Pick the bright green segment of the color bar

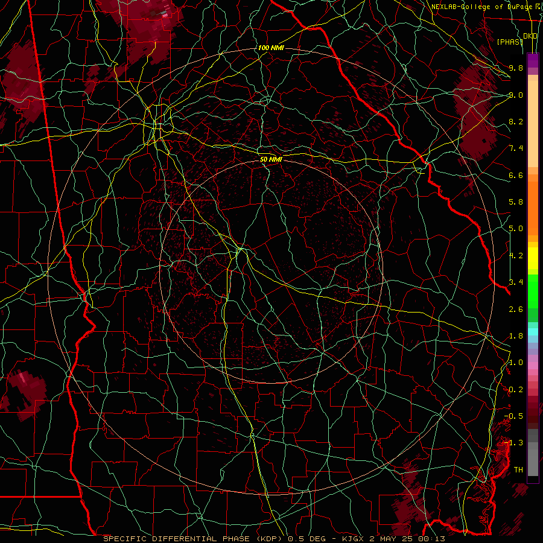533,291
